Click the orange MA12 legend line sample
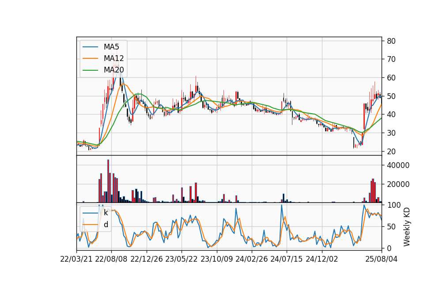The width and height of the screenshot is (424, 305). click(x=90, y=58)
